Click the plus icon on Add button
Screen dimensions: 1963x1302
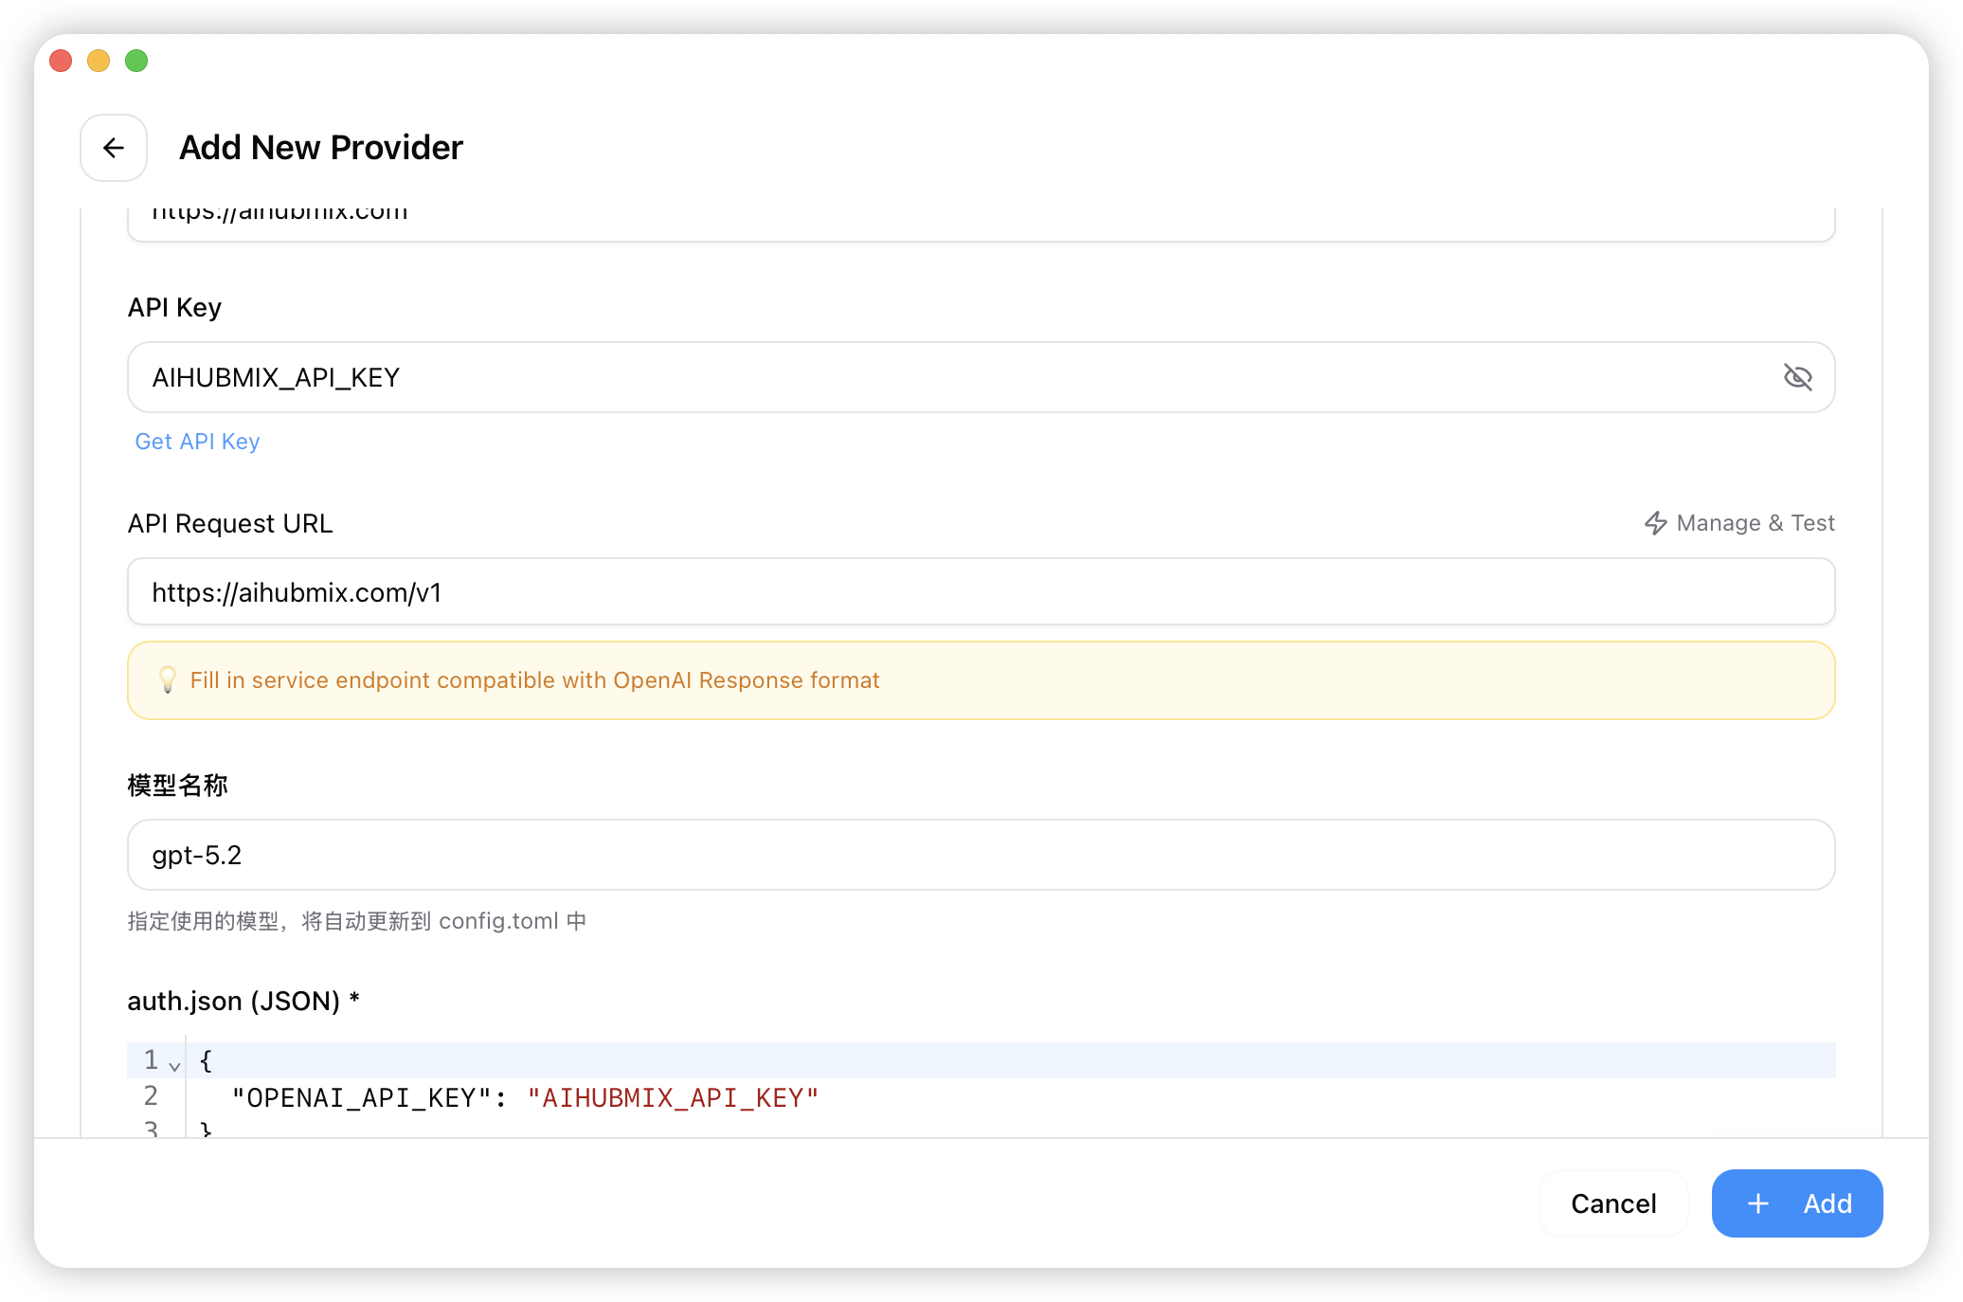[1757, 1203]
